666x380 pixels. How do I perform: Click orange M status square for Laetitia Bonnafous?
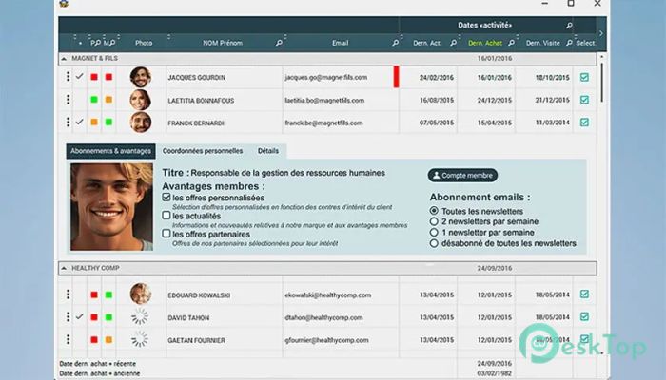point(108,100)
